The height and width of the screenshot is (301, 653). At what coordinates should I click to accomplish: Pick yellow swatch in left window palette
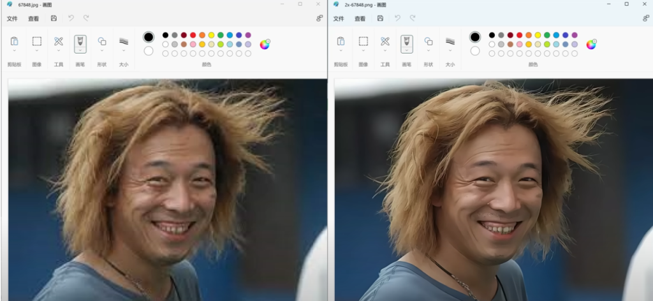click(211, 35)
